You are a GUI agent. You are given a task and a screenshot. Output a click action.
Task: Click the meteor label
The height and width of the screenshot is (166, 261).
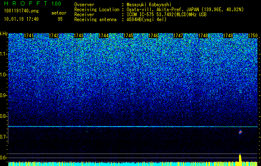[x=59, y=13]
